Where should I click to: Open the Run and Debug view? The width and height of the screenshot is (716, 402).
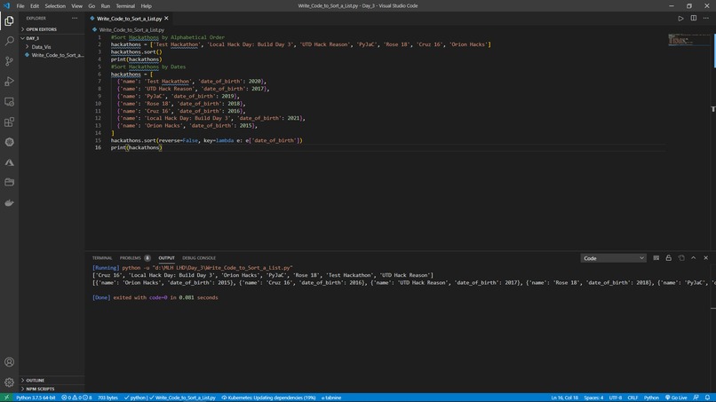click(x=9, y=82)
